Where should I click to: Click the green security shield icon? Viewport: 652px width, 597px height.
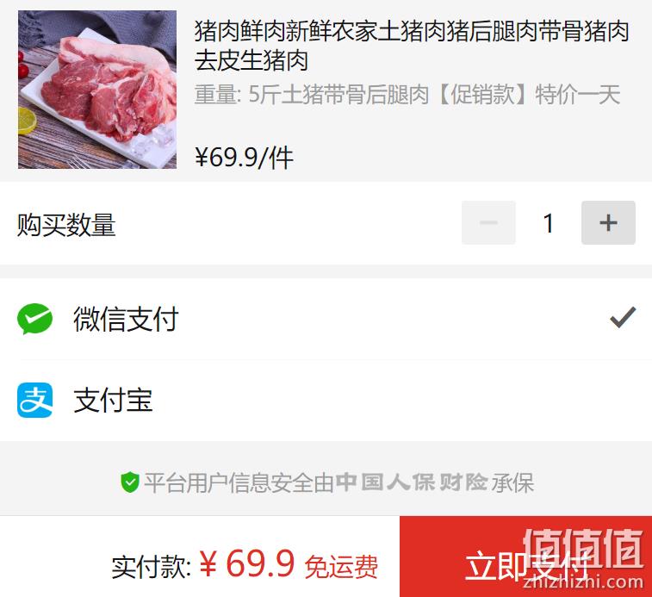pos(130,482)
